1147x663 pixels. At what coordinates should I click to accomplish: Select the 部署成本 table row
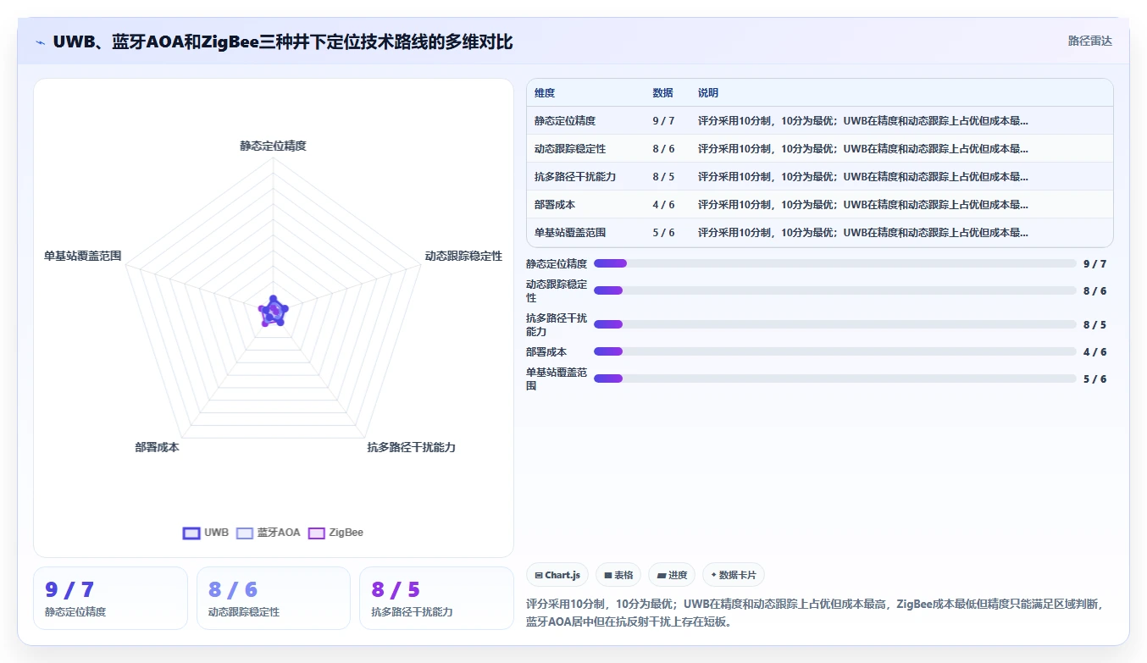(x=819, y=205)
